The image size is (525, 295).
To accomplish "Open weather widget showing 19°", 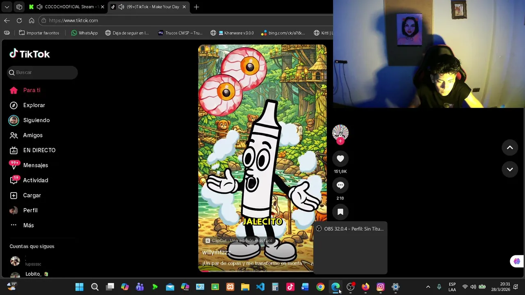I will tap(11, 286).
